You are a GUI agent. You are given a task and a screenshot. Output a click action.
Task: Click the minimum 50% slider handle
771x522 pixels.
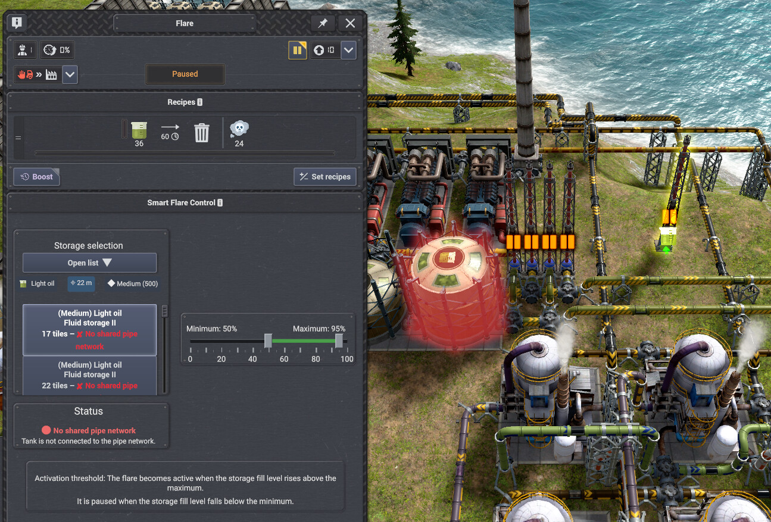269,340
